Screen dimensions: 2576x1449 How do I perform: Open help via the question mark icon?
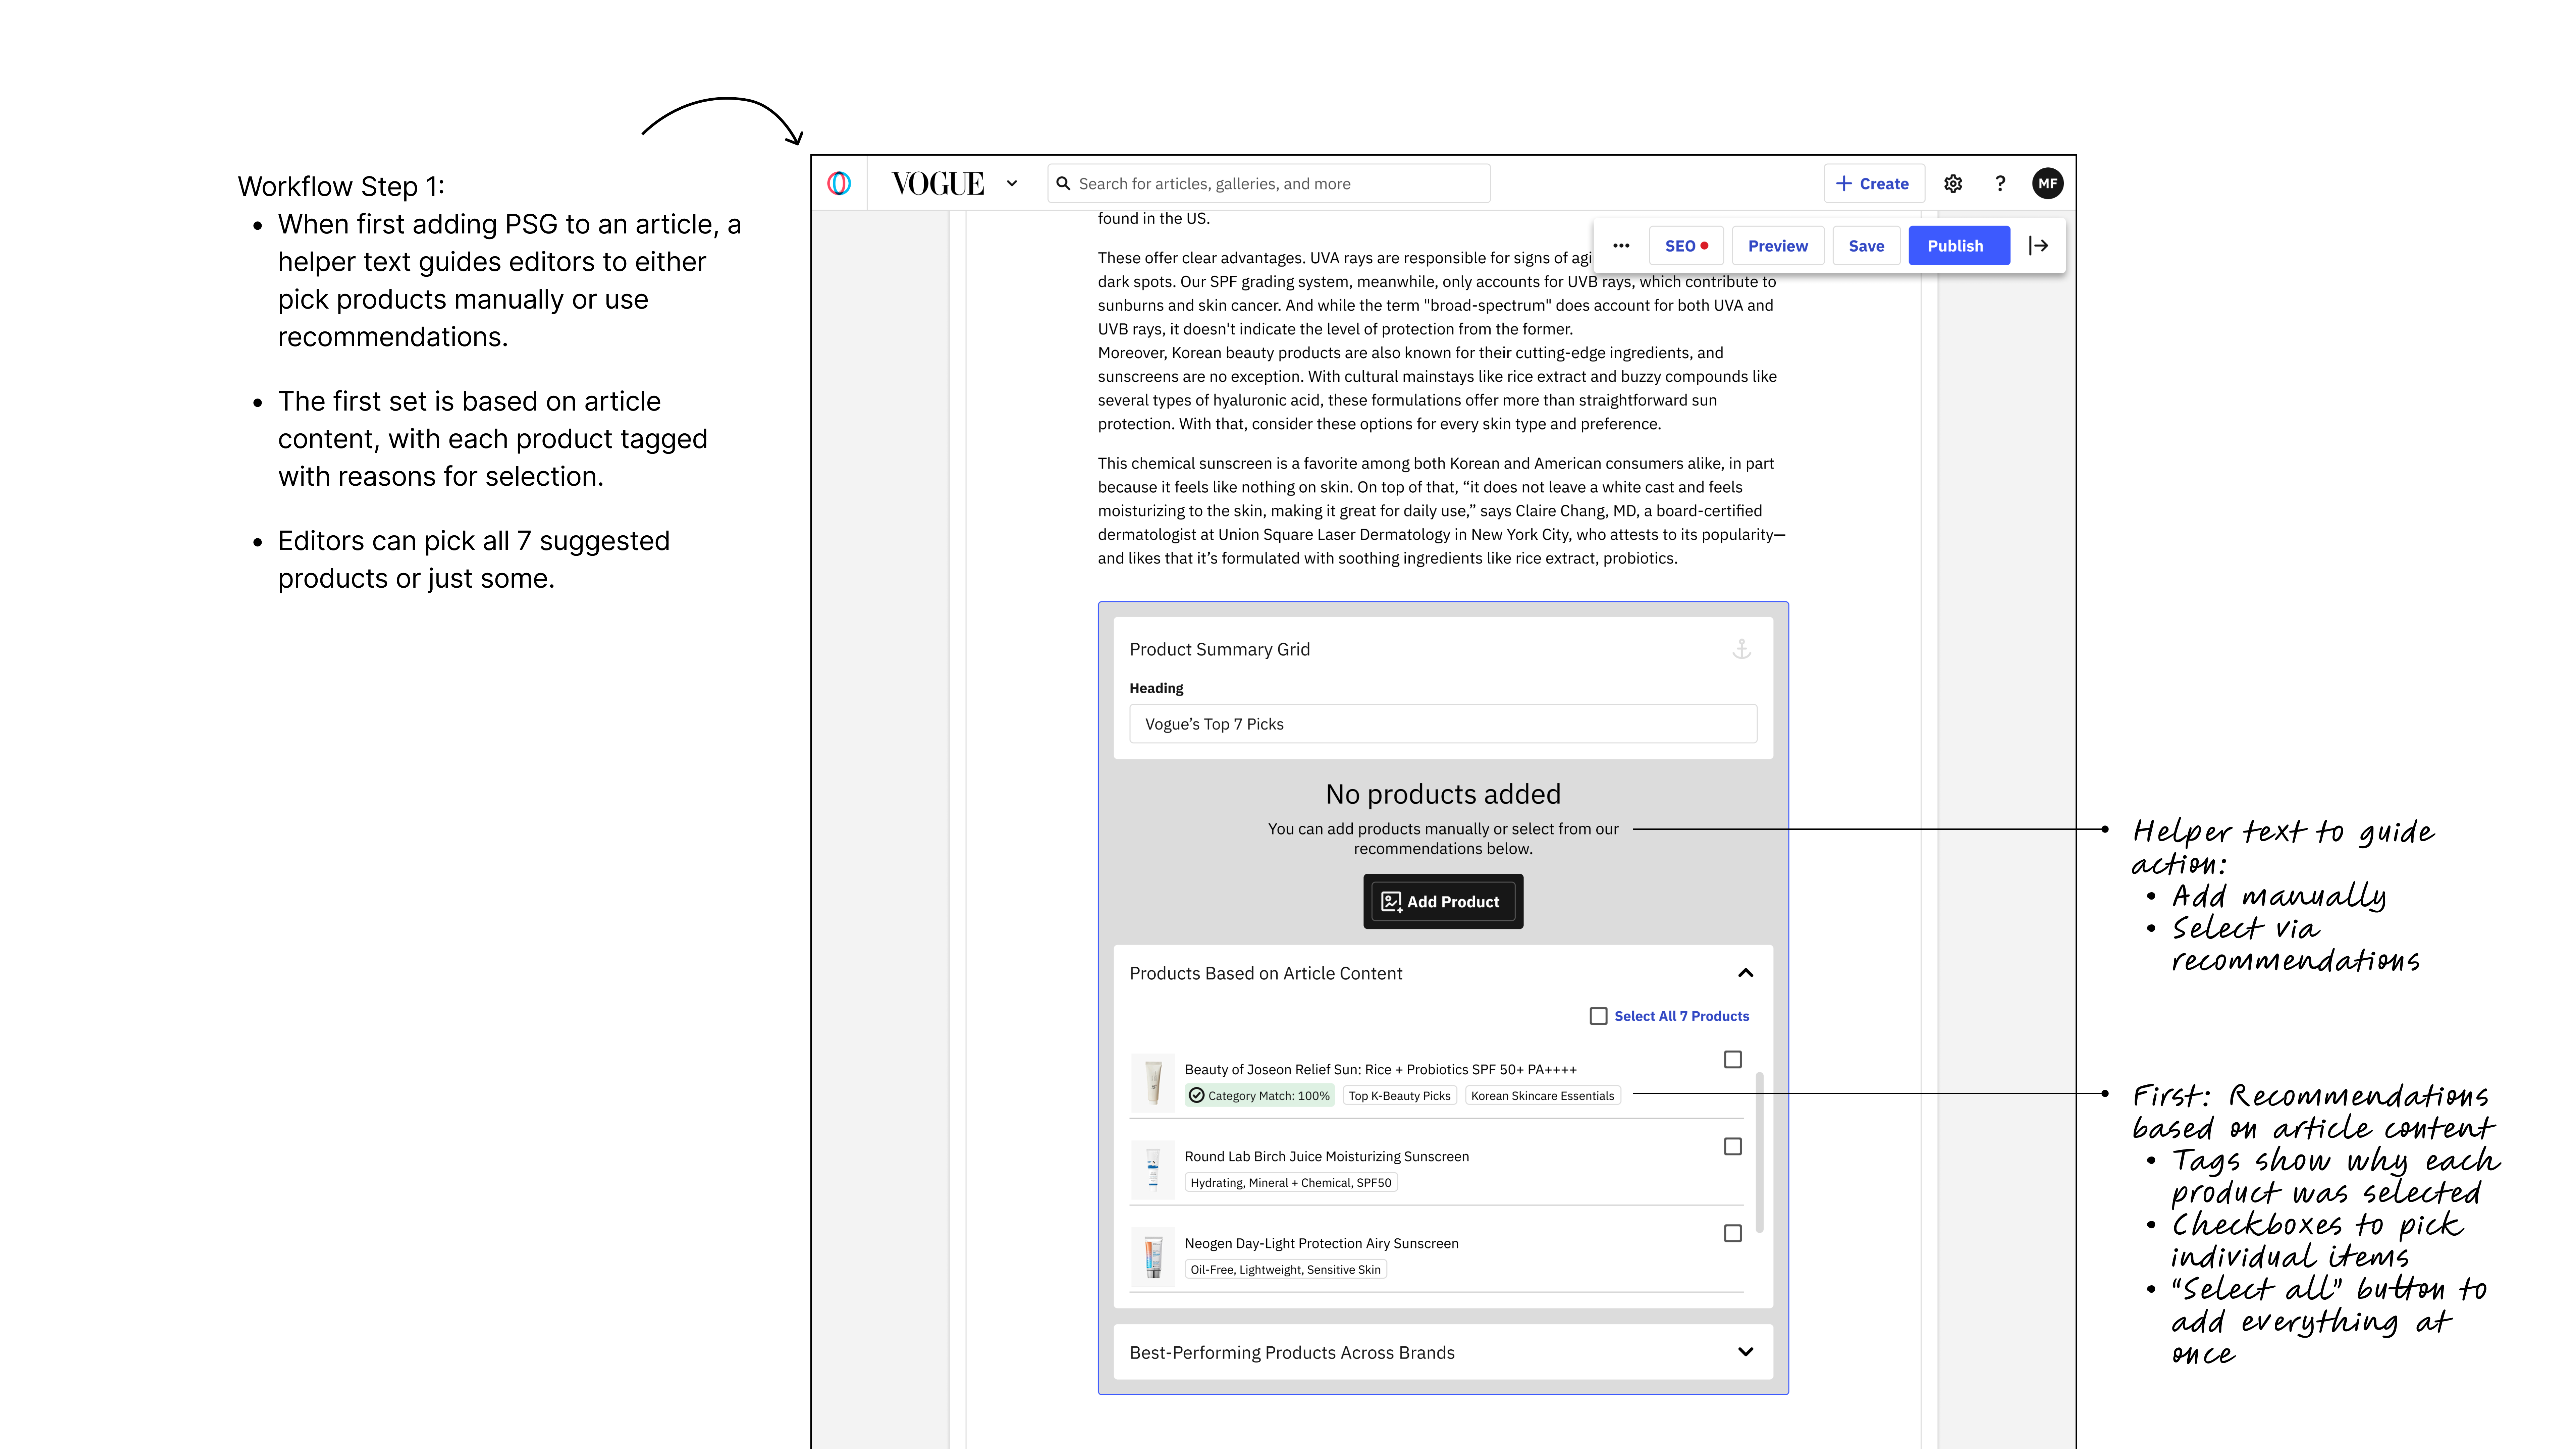2000,184
